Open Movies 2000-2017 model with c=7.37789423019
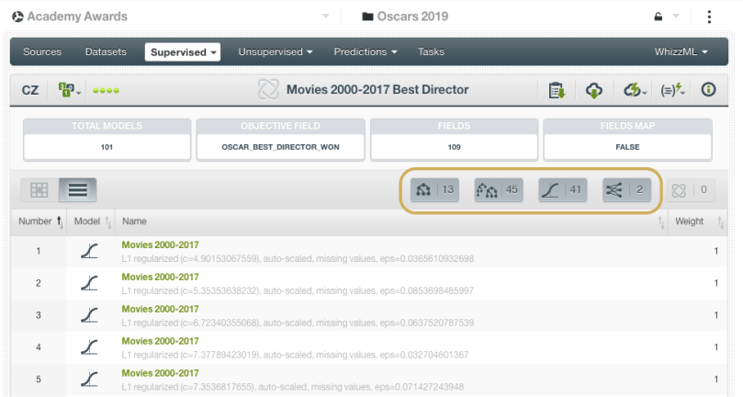 click(160, 341)
